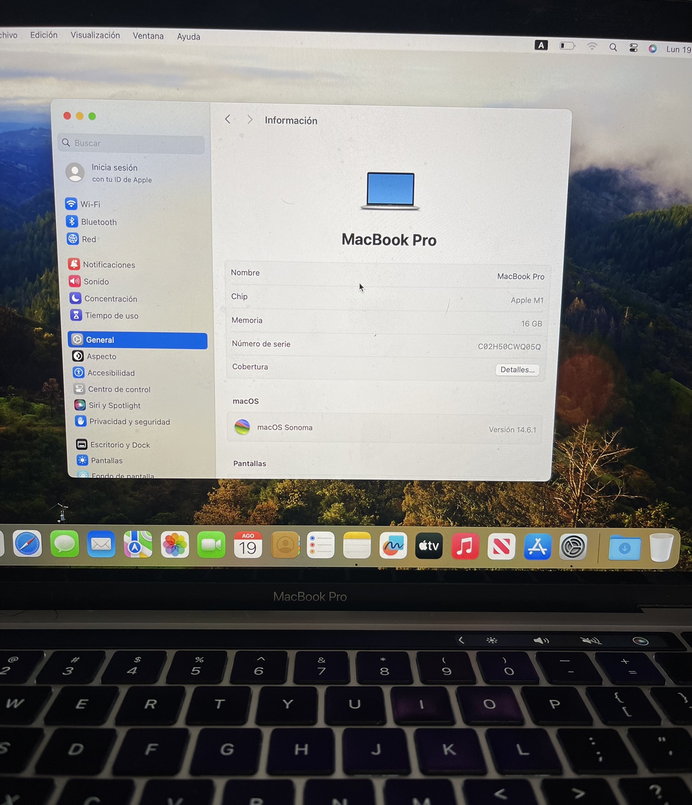Open Bluetooth settings in sidebar
The height and width of the screenshot is (805, 692).
91,222
